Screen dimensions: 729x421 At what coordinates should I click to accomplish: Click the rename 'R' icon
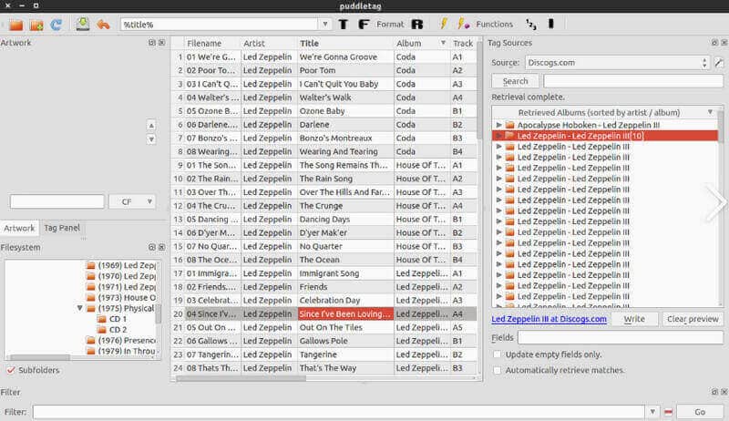click(x=417, y=25)
